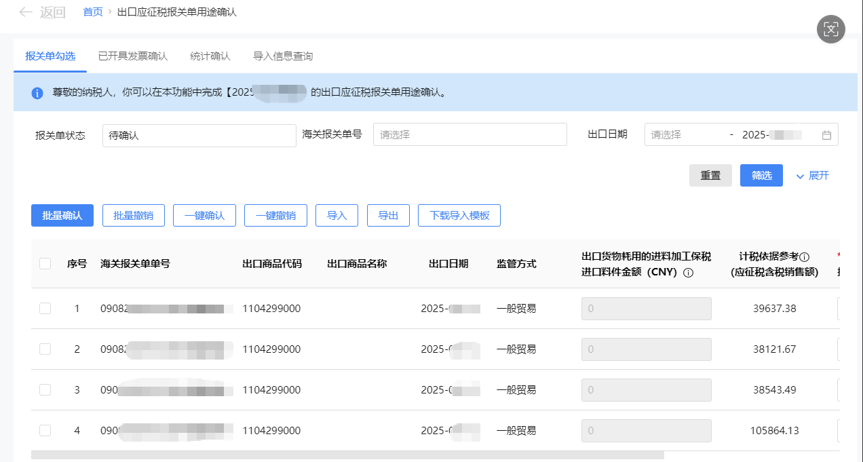Viewport: 863px width, 462px height.
Task: Click the floating translate icon button
Action: 830,29
